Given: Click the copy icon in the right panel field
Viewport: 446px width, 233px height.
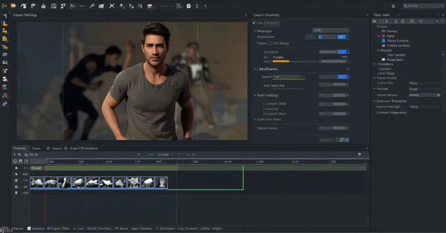Looking at the screenshot, I should (439, 95).
